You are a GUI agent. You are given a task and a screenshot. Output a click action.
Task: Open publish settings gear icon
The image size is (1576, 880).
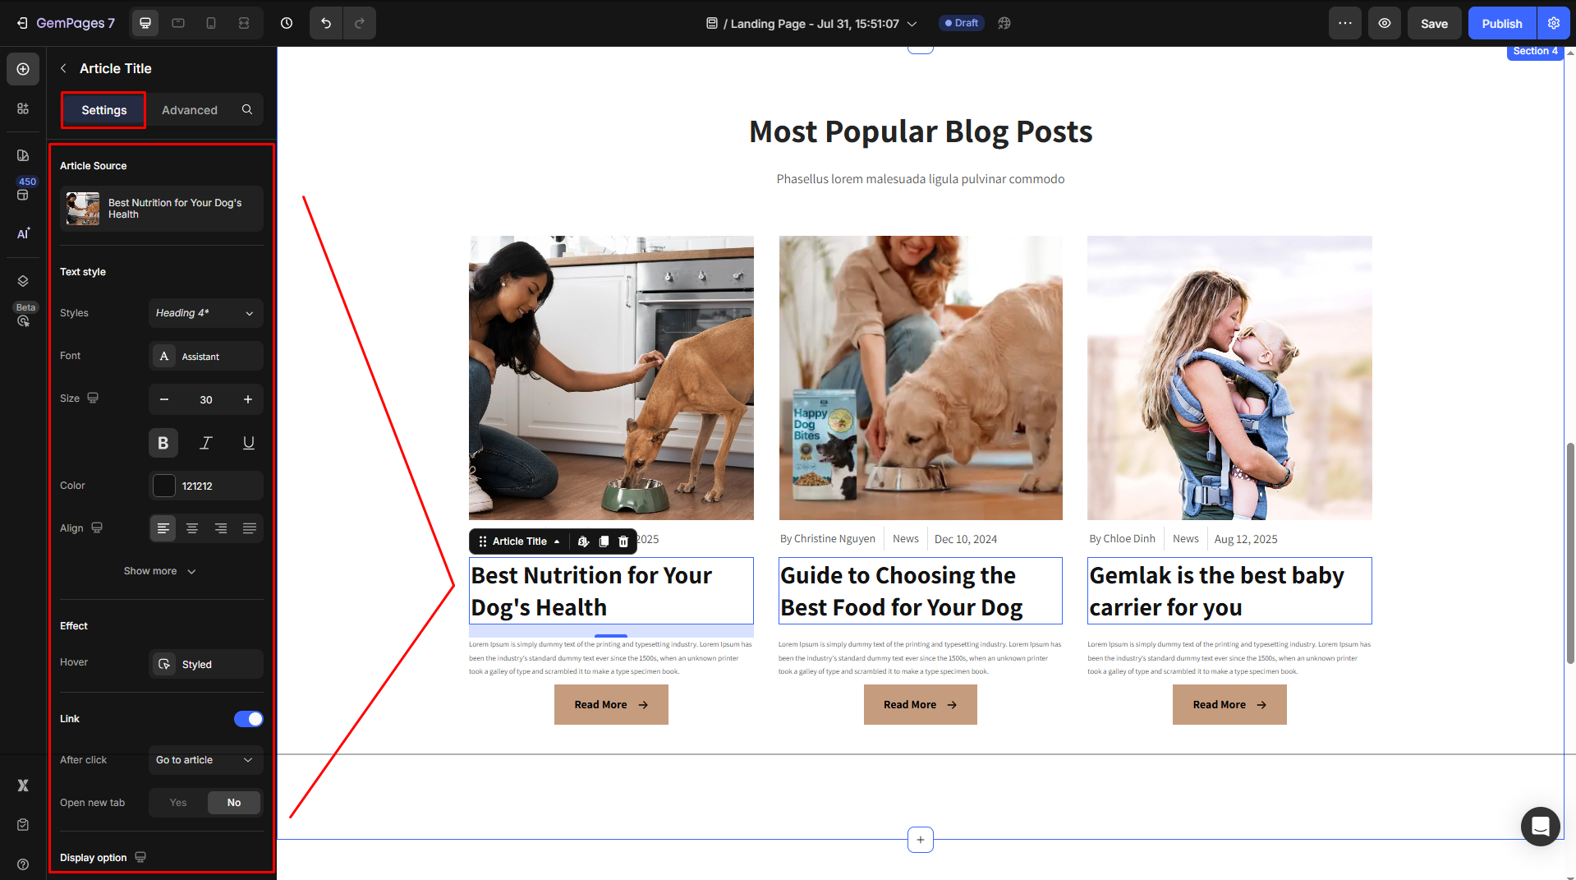(x=1553, y=23)
